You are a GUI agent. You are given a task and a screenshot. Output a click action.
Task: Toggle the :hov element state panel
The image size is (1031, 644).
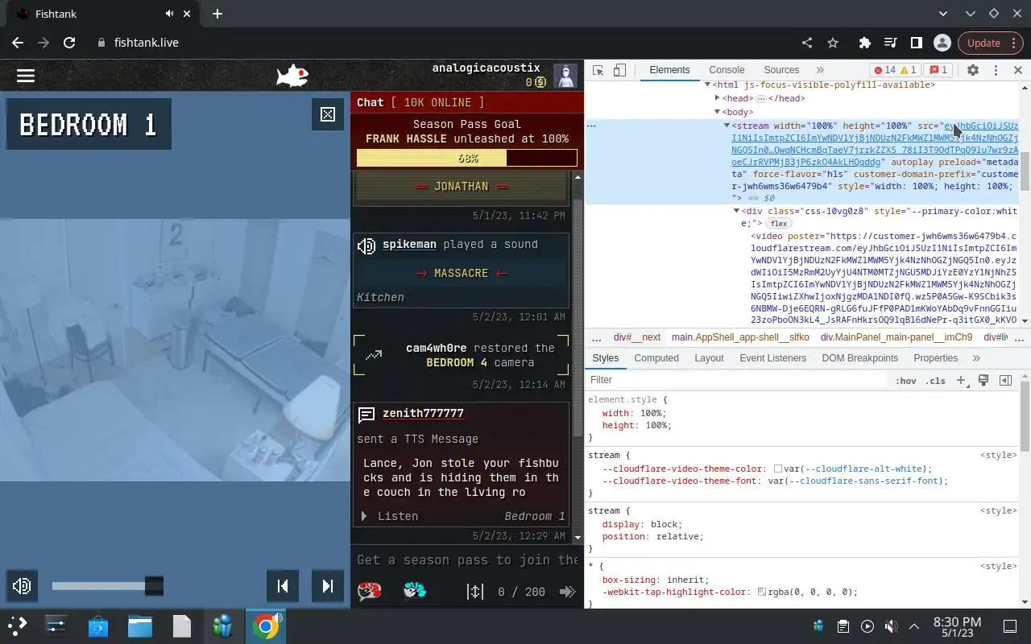pyautogui.click(x=906, y=381)
